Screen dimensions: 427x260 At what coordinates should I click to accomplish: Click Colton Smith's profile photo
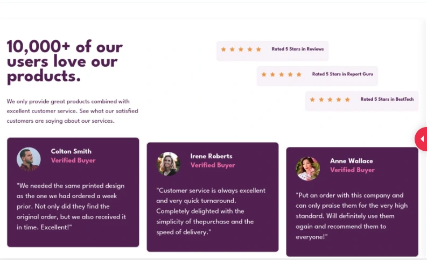coord(29,159)
